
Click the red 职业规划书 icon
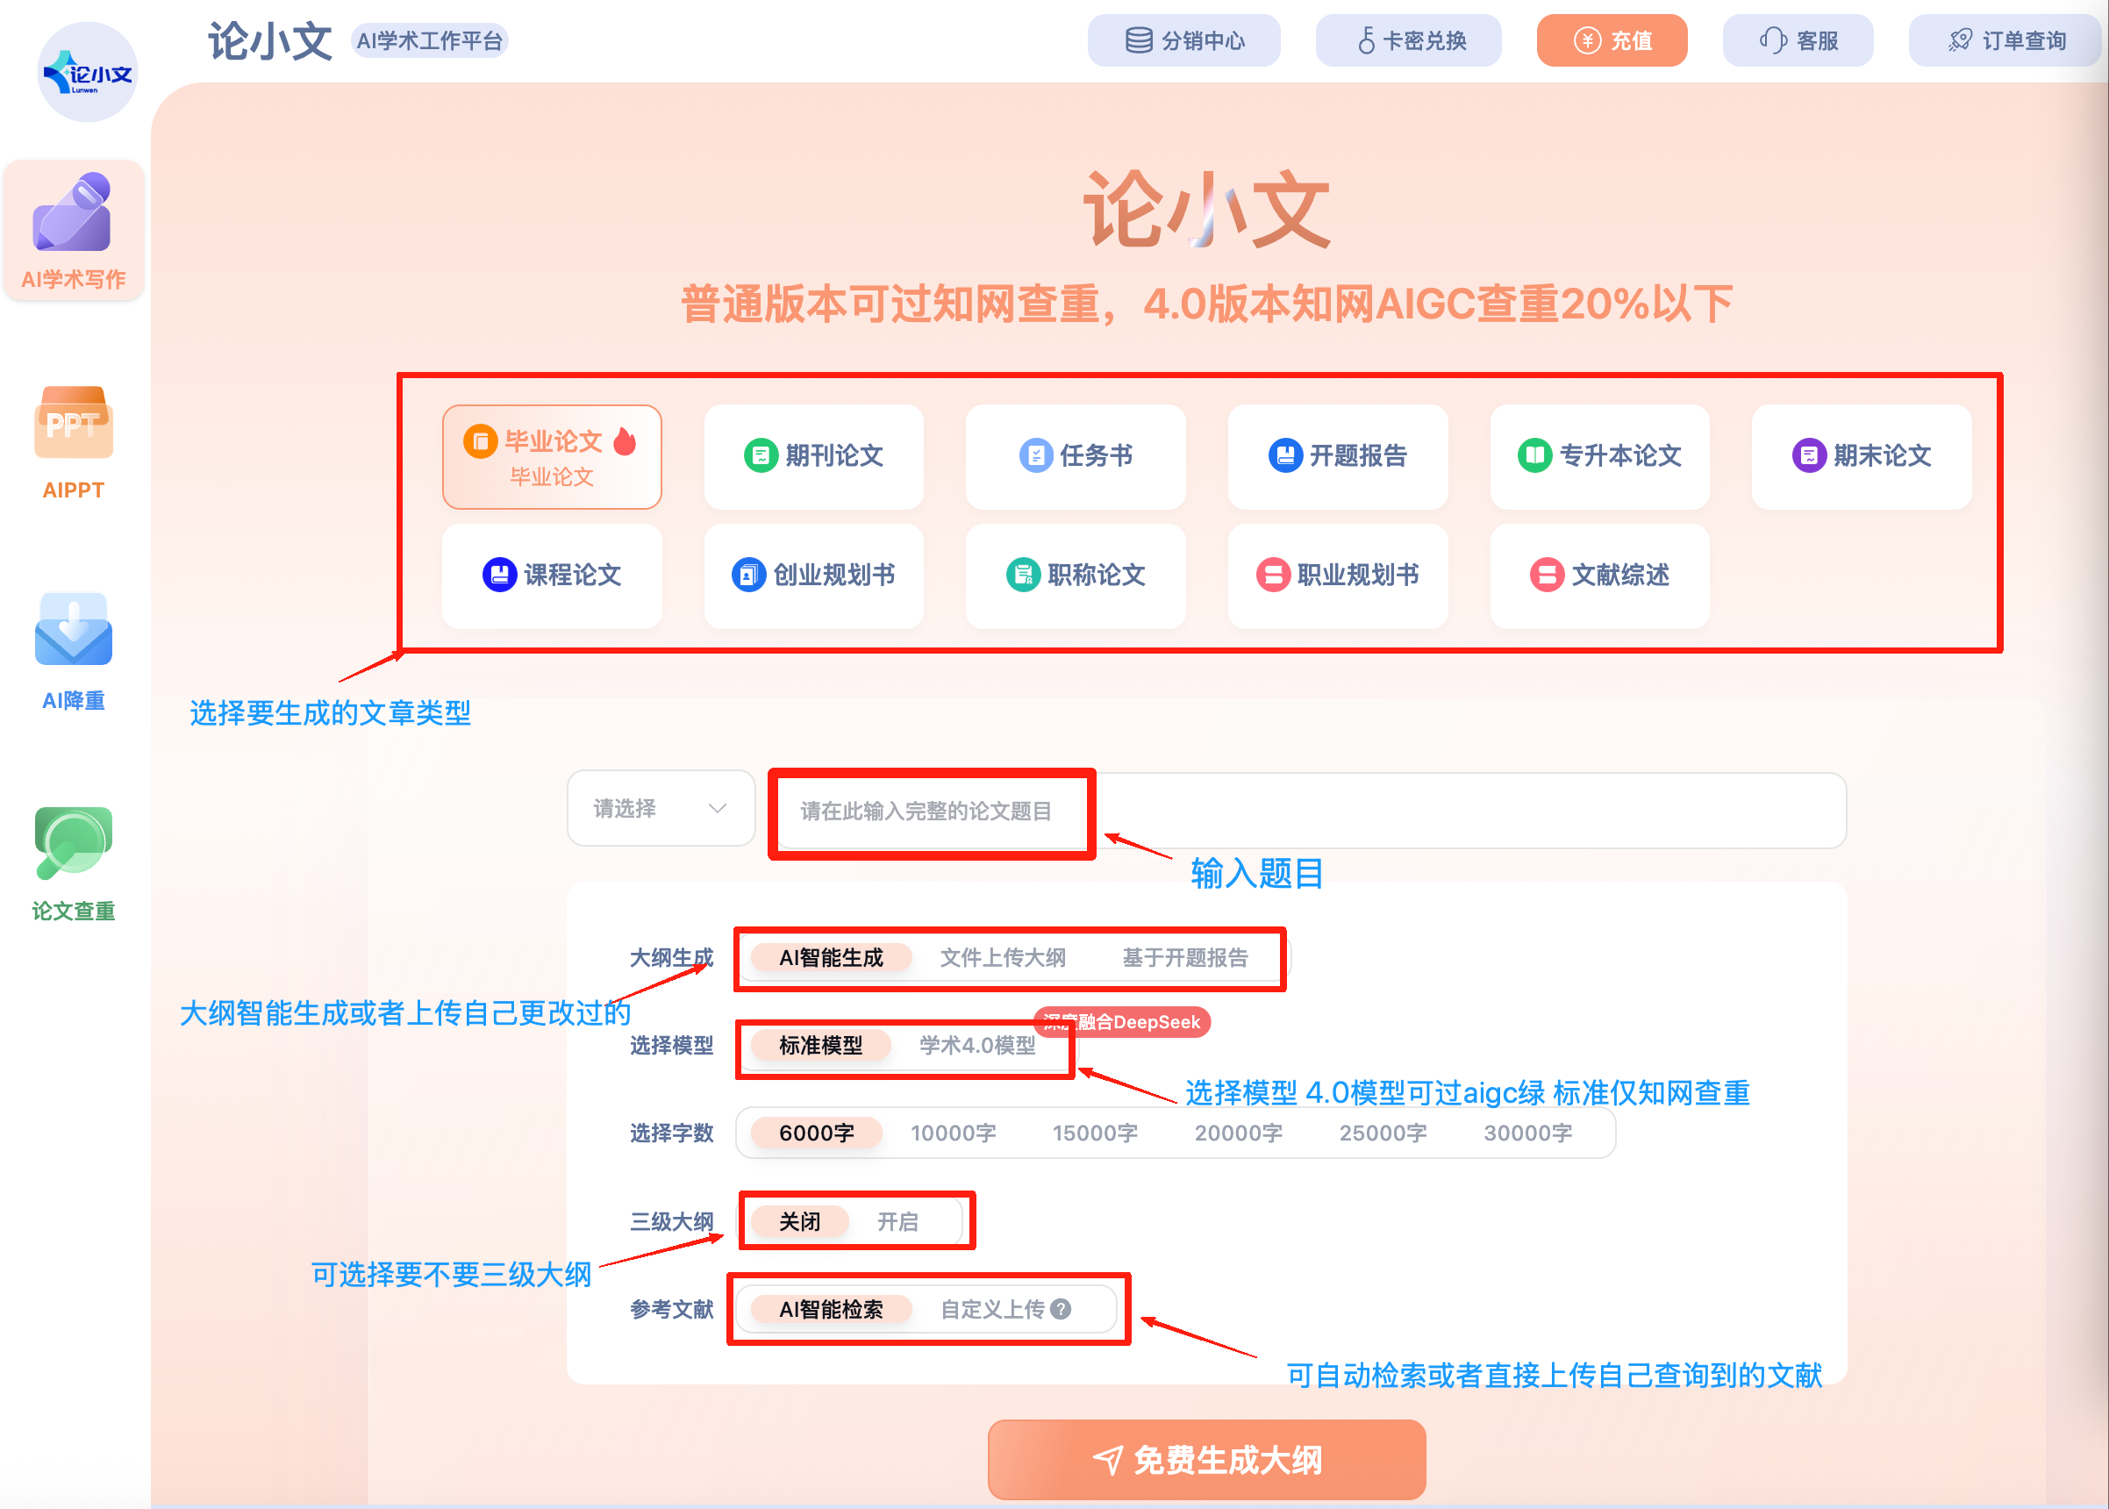coord(1273,575)
